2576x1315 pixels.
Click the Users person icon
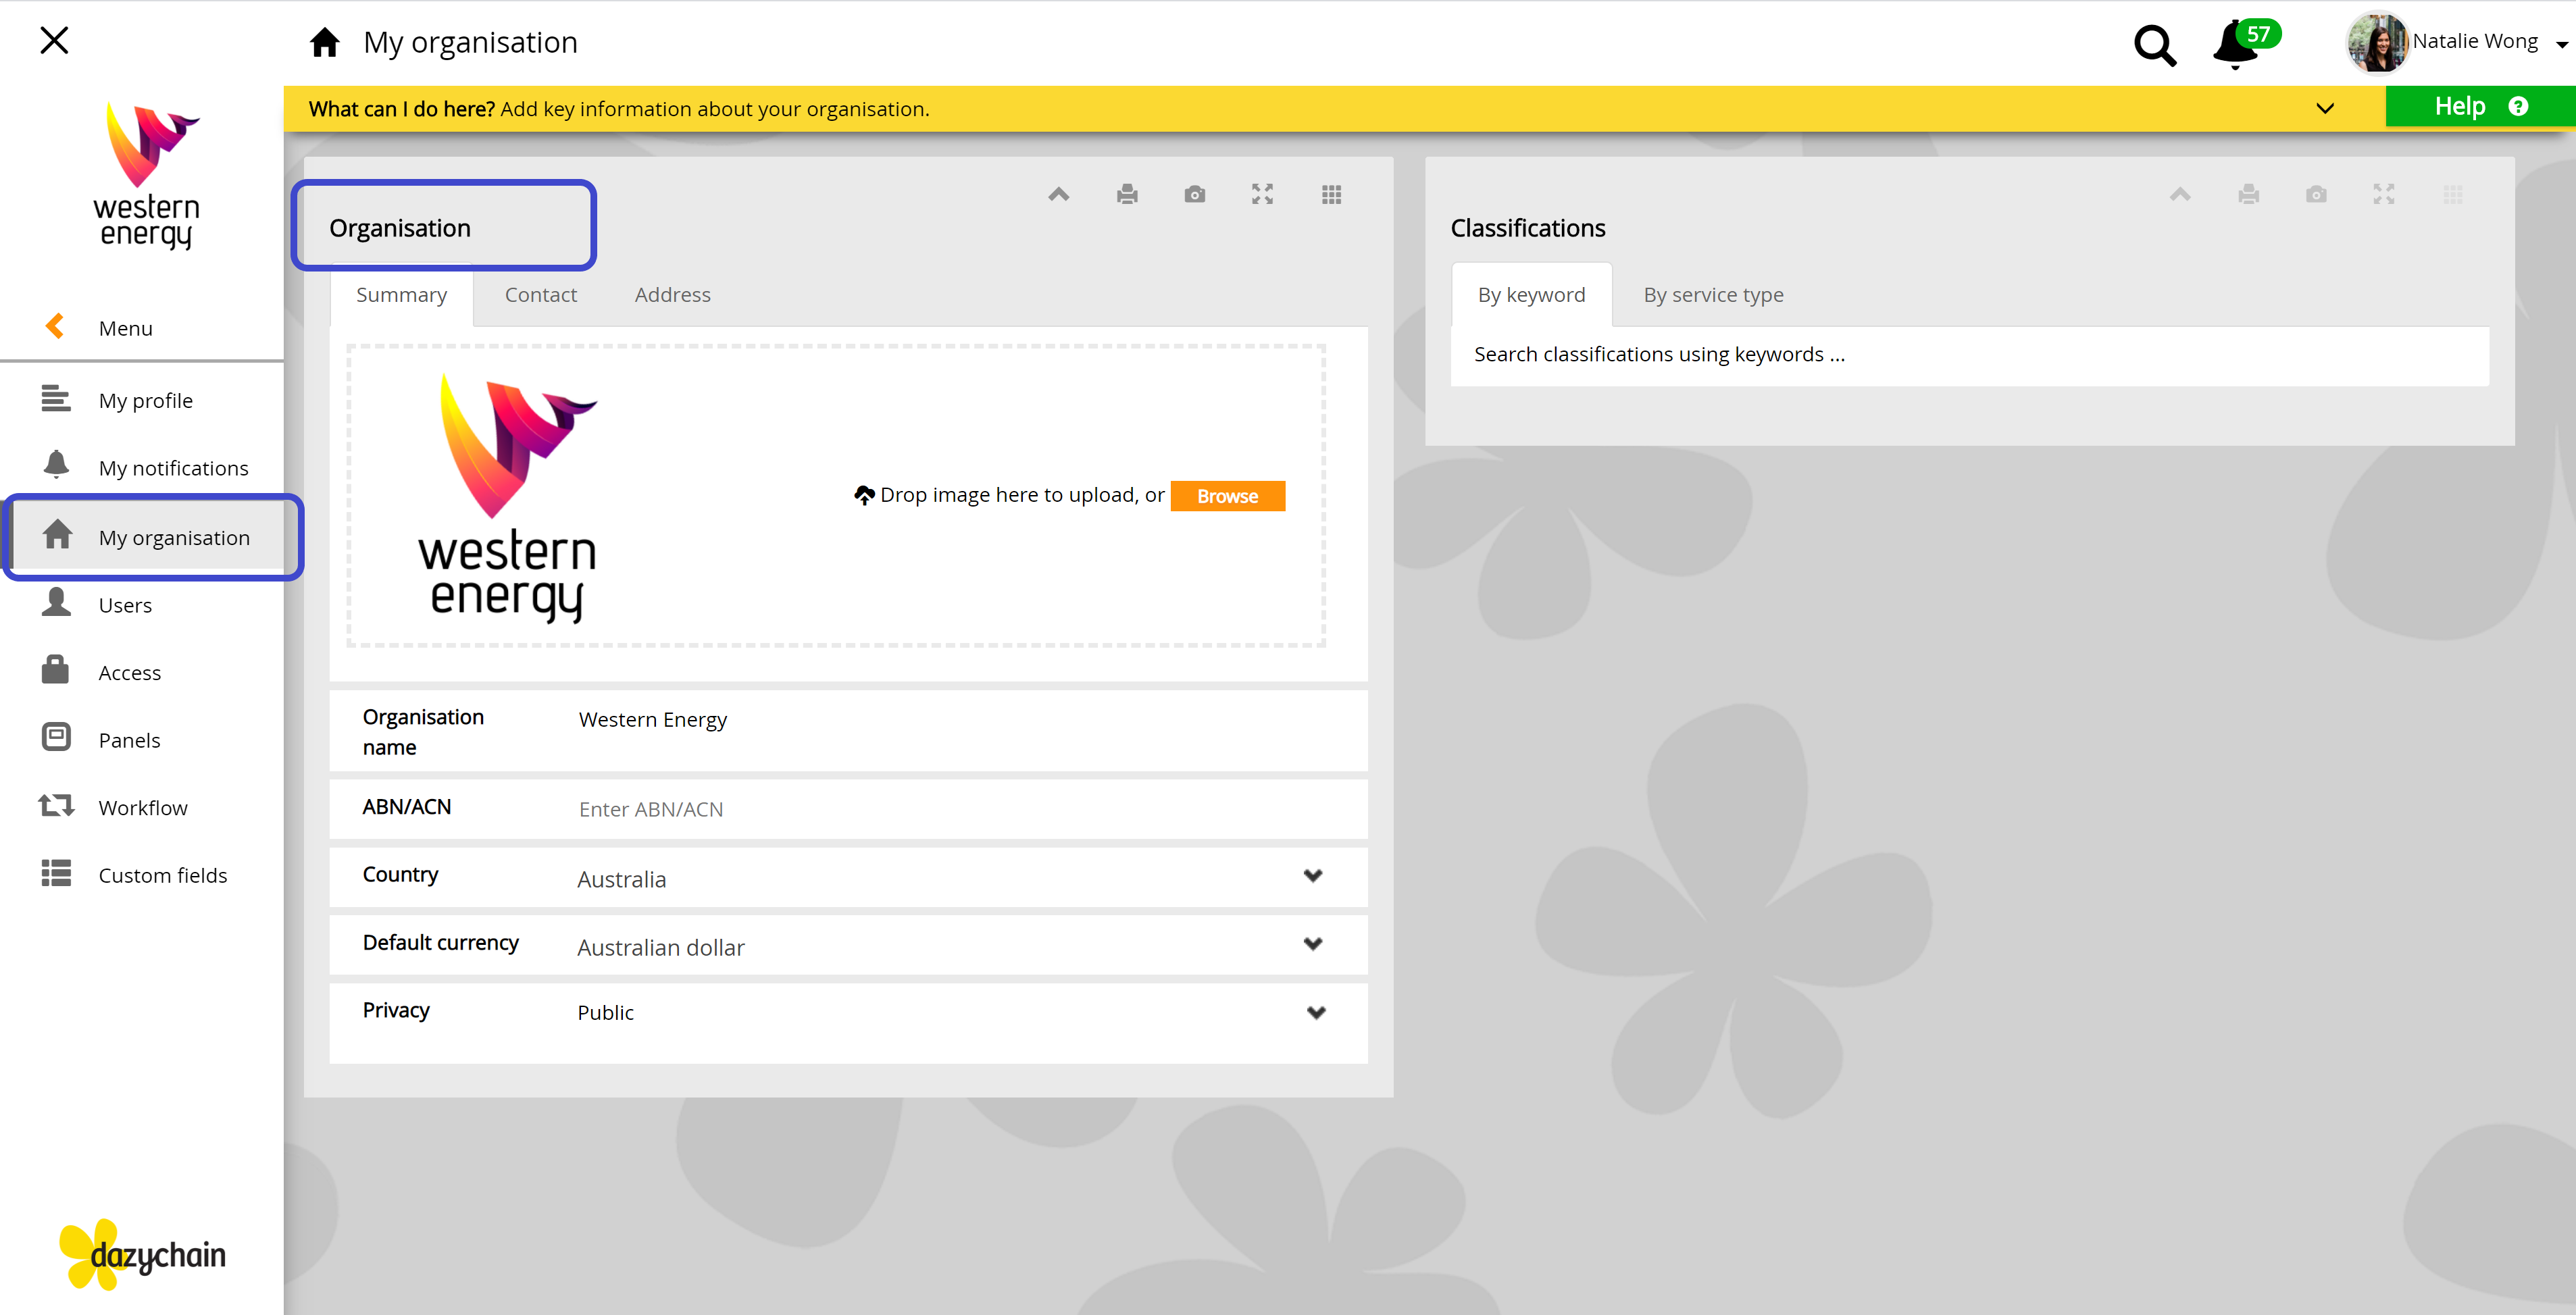56,602
